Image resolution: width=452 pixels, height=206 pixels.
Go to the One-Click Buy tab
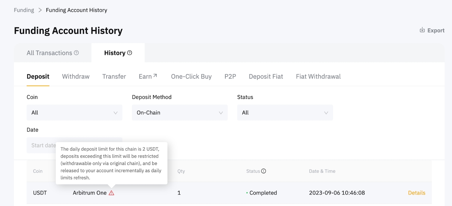click(191, 76)
